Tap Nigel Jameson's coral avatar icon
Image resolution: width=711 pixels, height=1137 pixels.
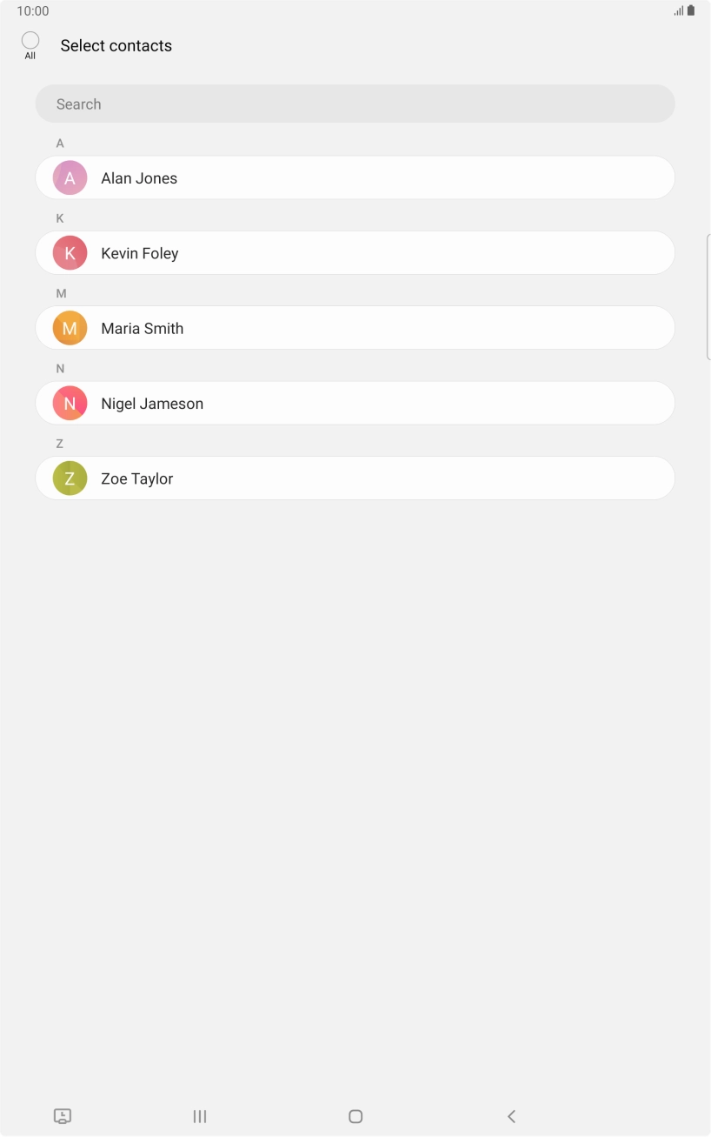pyautogui.click(x=70, y=404)
